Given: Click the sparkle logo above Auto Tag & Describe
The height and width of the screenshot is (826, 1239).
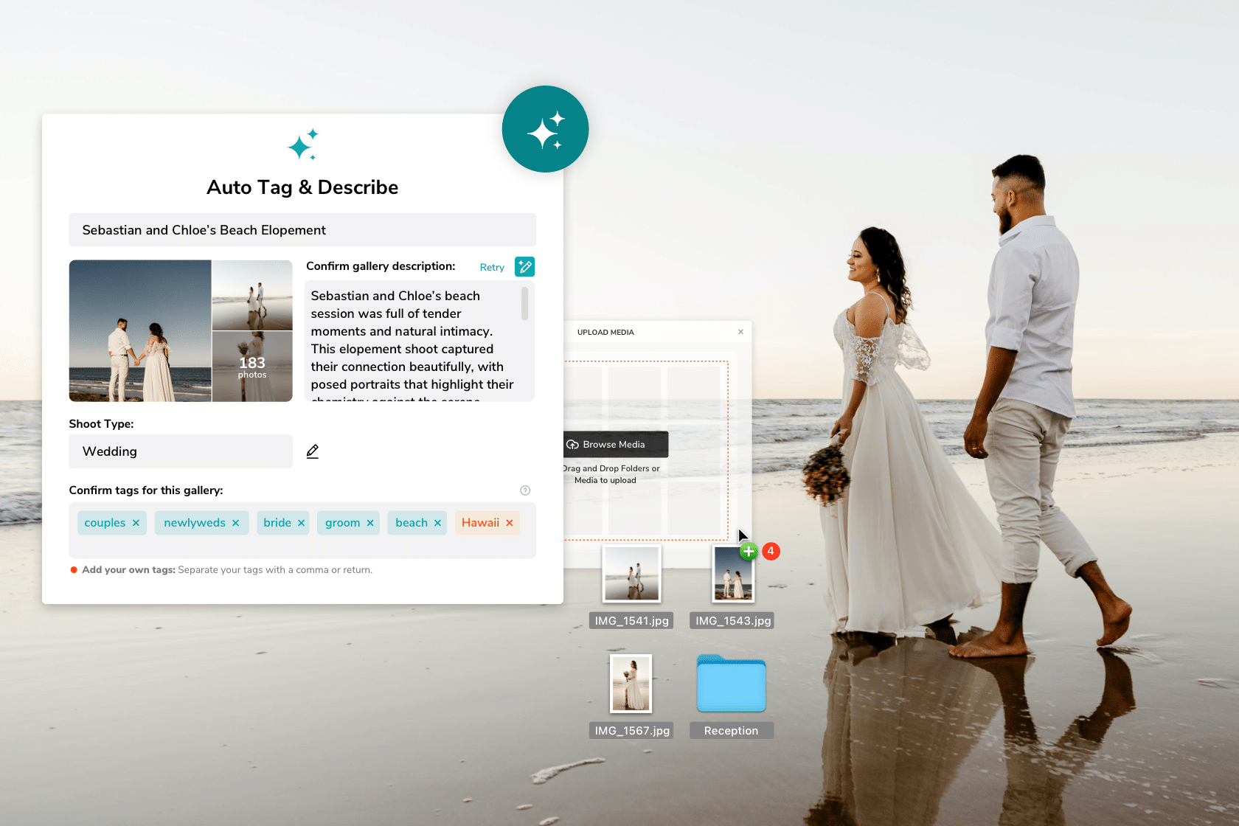Looking at the screenshot, I should pos(302,145).
